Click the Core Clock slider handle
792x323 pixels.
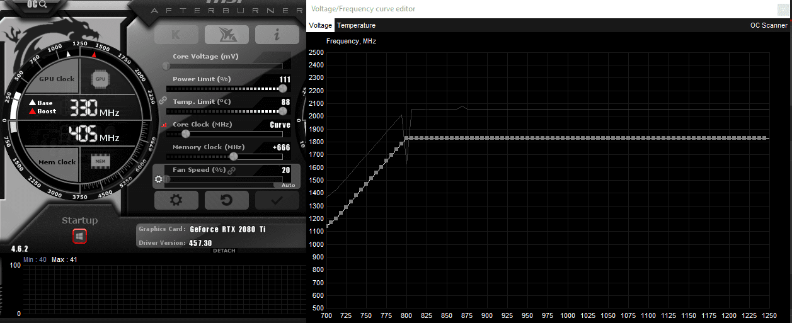click(185, 133)
